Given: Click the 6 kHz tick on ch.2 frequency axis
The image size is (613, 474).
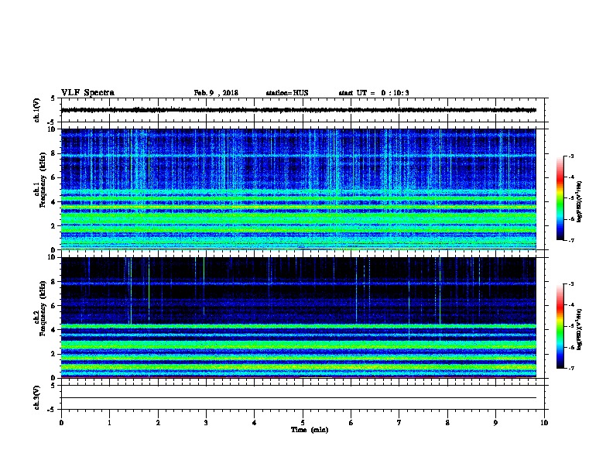Looking at the screenshot, I should [x=53, y=306].
